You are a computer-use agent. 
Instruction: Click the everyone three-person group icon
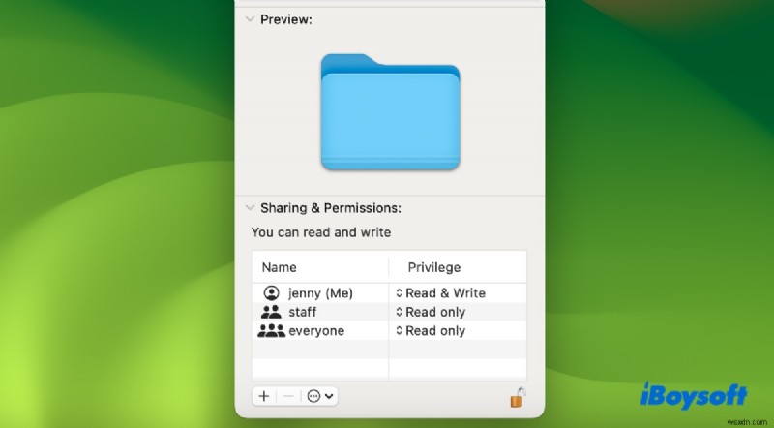(x=272, y=330)
